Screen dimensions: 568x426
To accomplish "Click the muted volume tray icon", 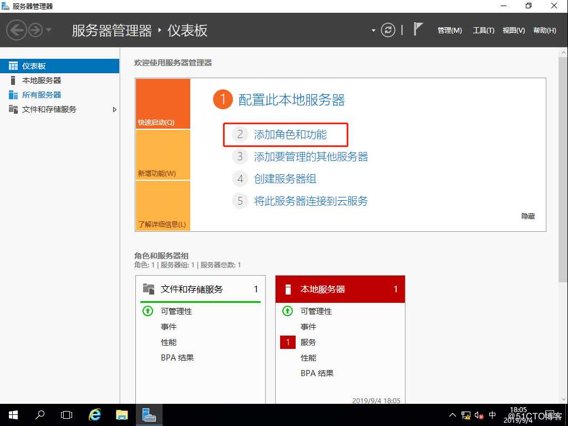I will [479, 415].
